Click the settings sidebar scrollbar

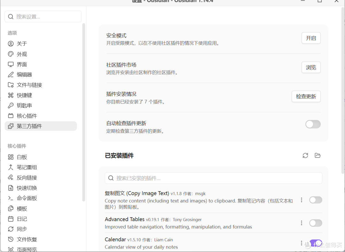[x=83, y=112]
